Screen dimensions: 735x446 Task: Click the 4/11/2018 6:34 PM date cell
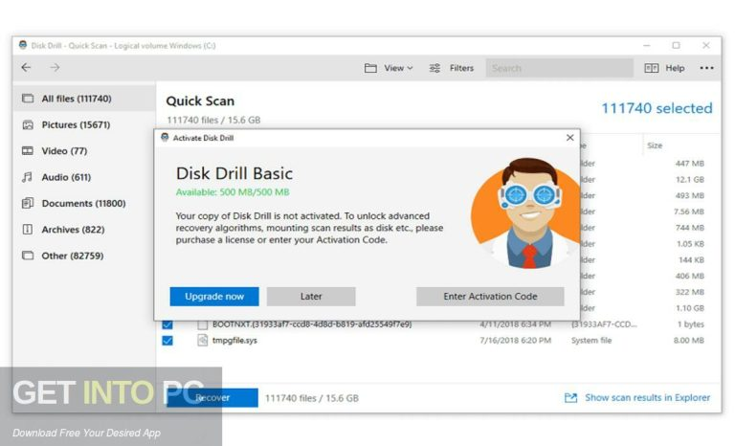[515, 324]
